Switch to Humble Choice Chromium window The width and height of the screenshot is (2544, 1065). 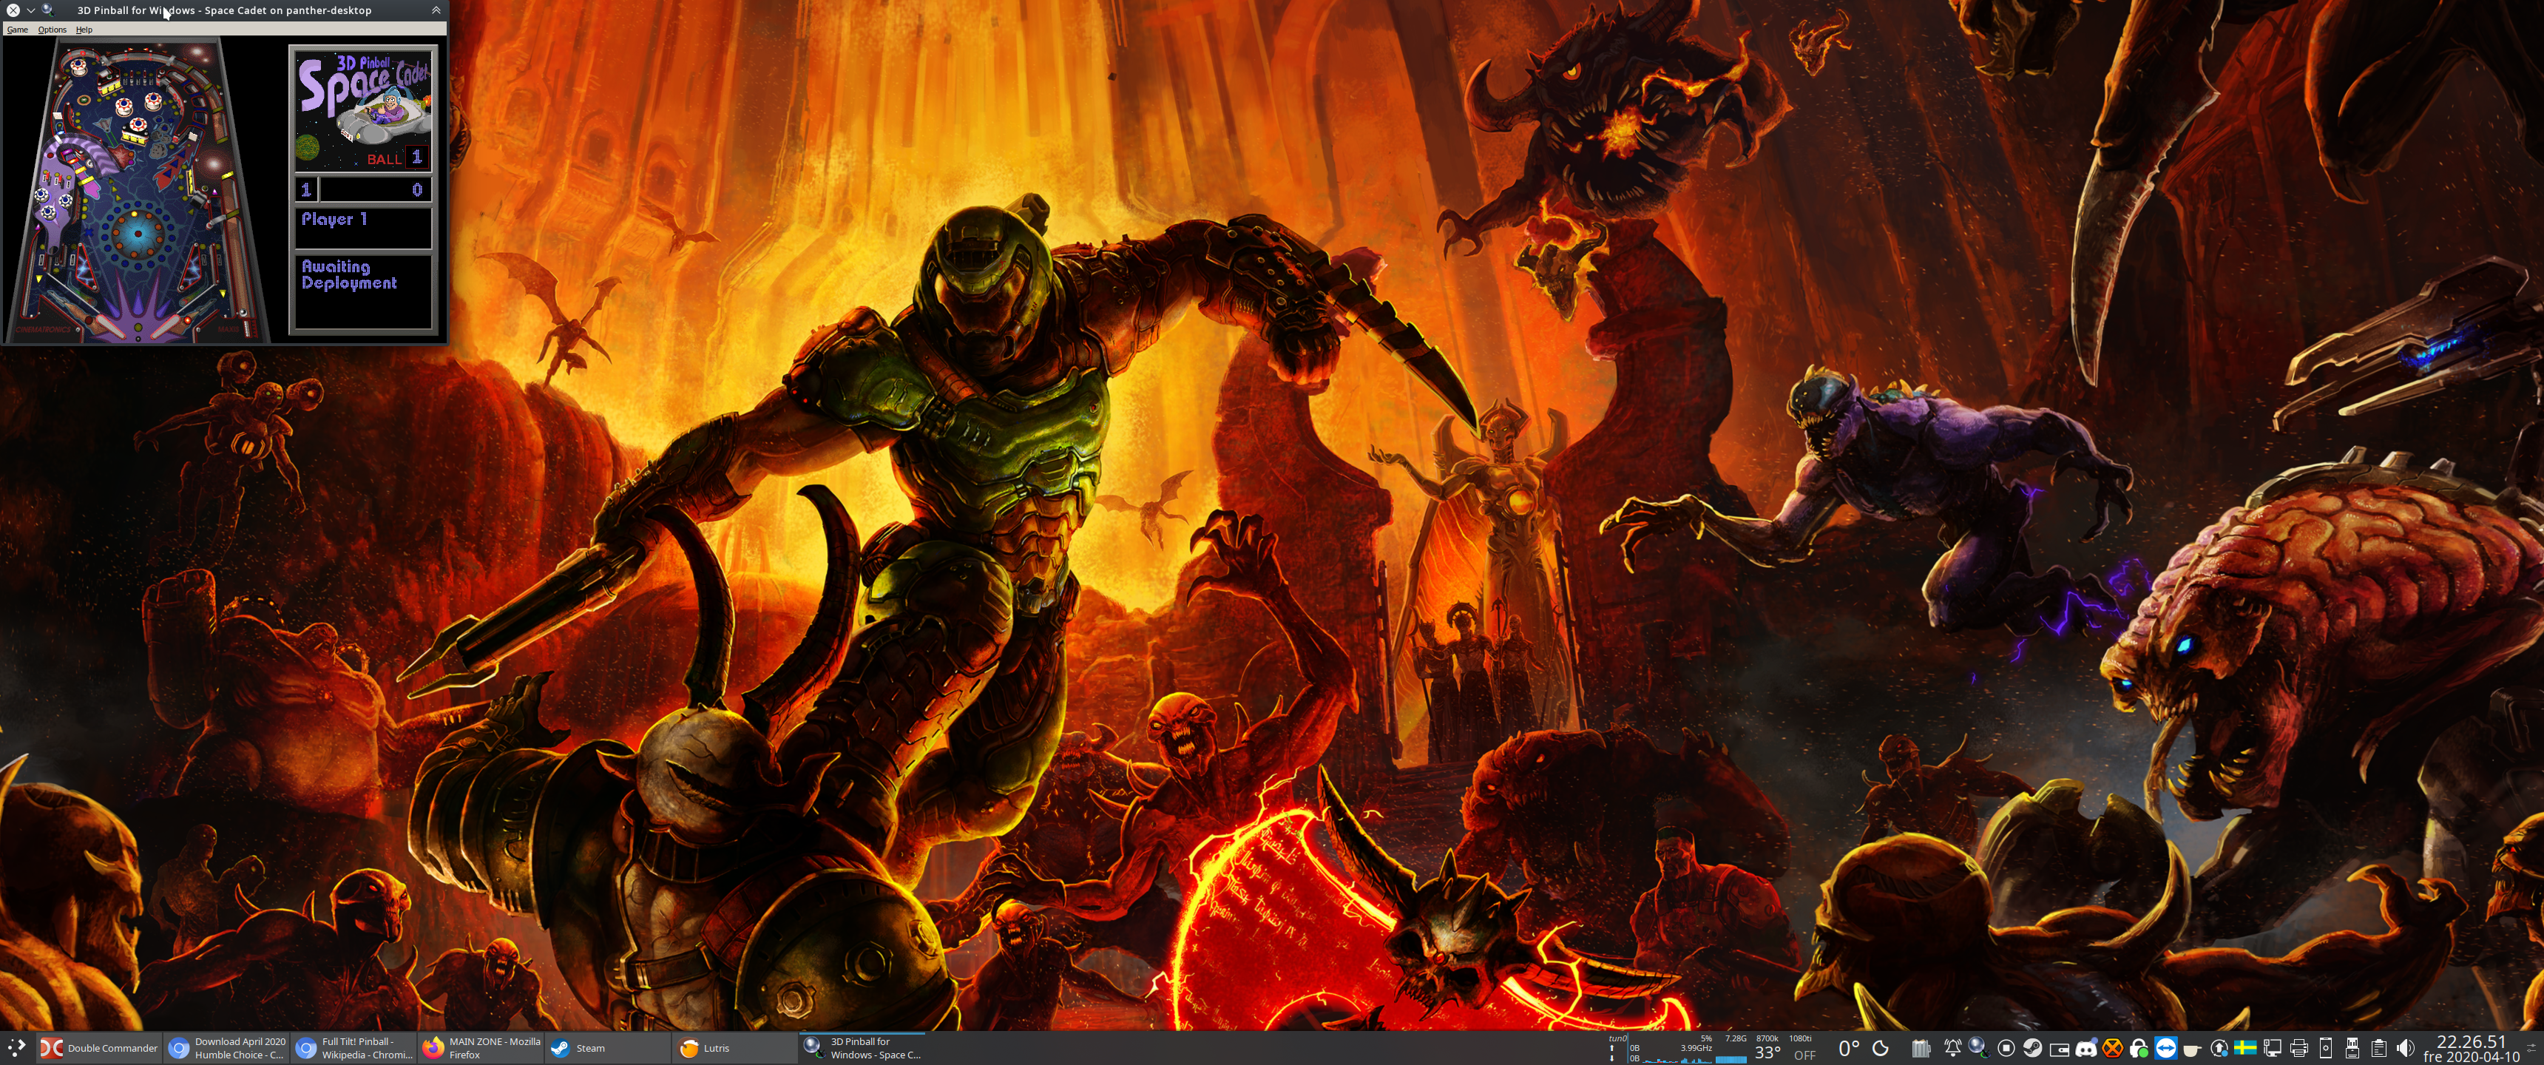[x=227, y=1048]
